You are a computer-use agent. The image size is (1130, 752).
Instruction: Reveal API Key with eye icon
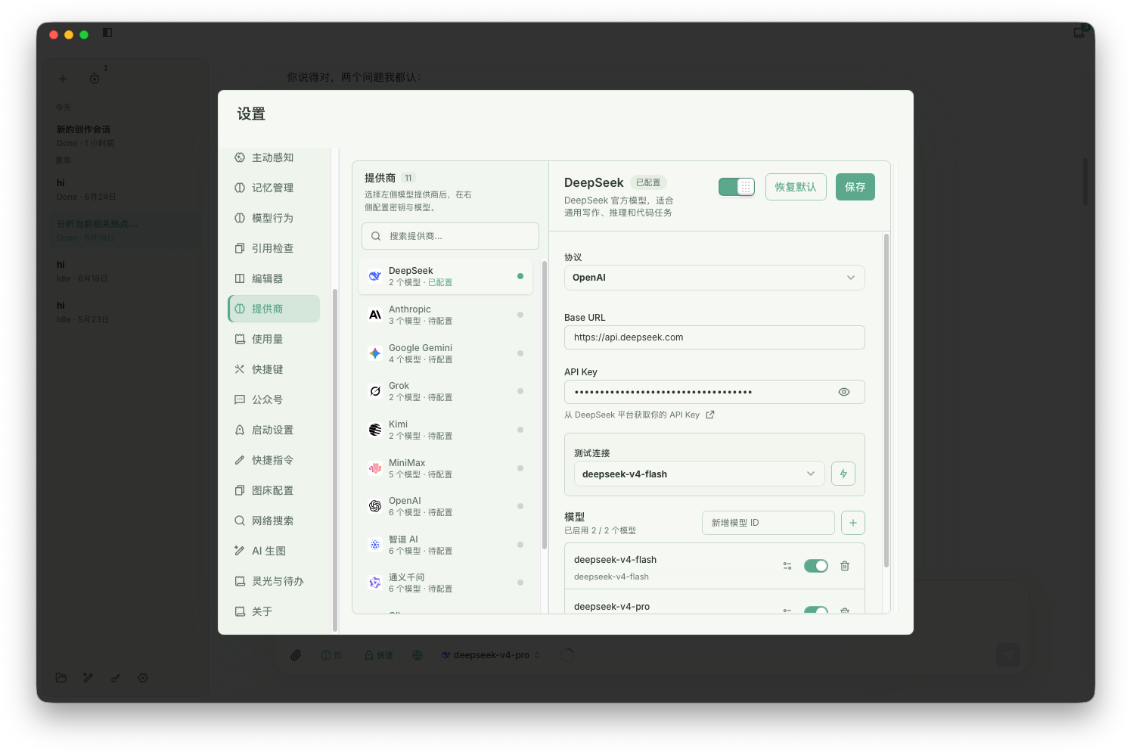[844, 392]
